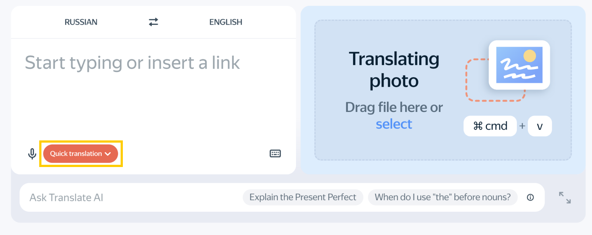The width and height of the screenshot is (592, 235).
Task: Click the plus sign between shortcut keys
Action: tap(522, 126)
